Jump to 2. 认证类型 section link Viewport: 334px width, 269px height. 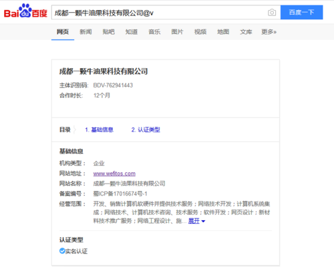(x=146, y=129)
